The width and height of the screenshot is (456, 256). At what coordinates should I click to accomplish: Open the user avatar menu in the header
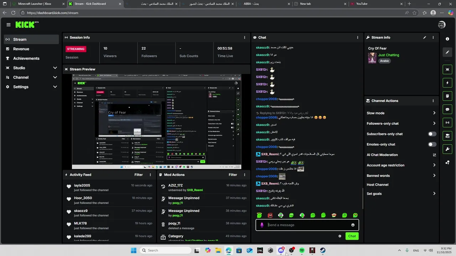[442, 25]
